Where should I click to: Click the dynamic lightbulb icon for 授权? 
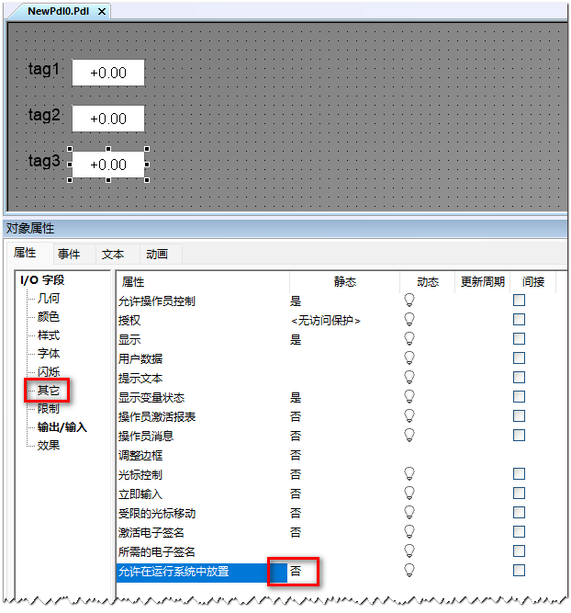409,320
